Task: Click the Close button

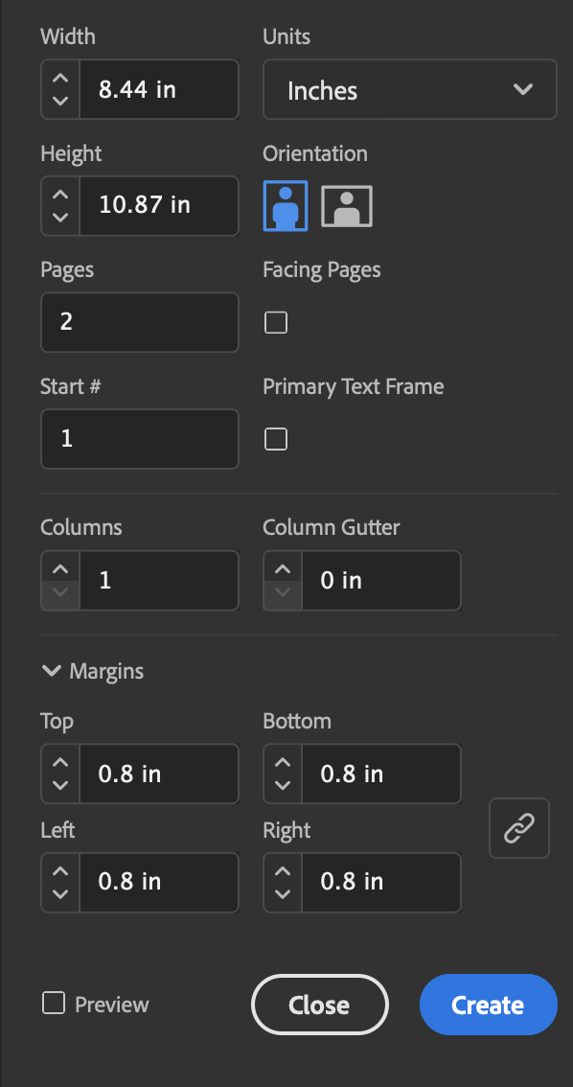Action: coord(319,1005)
